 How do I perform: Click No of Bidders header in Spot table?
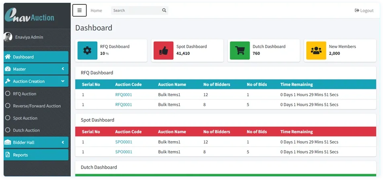pos(217,132)
